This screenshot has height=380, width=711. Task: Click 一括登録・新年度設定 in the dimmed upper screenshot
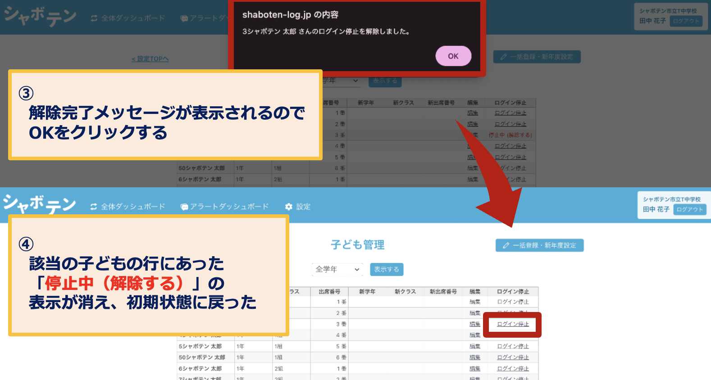pos(537,57)
